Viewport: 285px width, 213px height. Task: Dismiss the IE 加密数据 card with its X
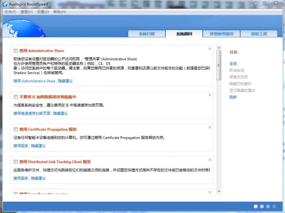click(210, 95)
